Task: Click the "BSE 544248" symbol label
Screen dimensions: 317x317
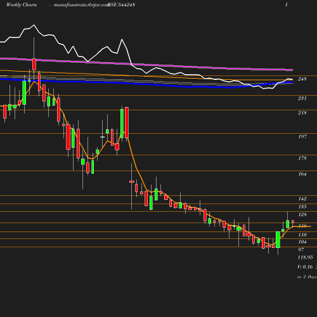Action: (121, 4)
